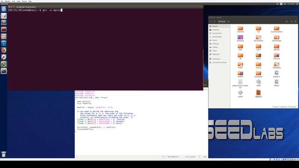Viewport: 299px width, 168px height.
Task: Open the VirtualBox Devices menu
Action: tap(24, 1)
